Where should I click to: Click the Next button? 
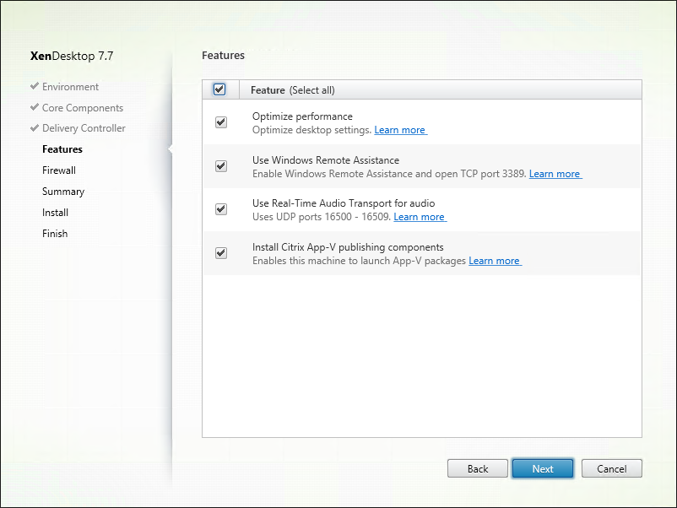click(x=543, y=468)
